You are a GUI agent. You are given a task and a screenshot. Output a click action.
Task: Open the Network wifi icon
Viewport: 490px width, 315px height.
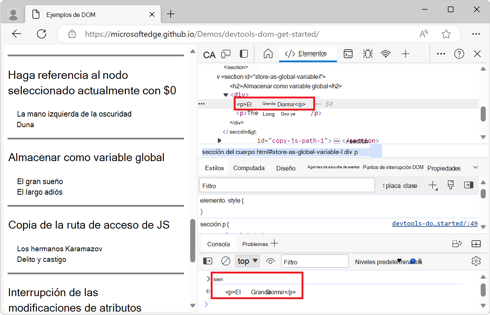coord(386,54)
